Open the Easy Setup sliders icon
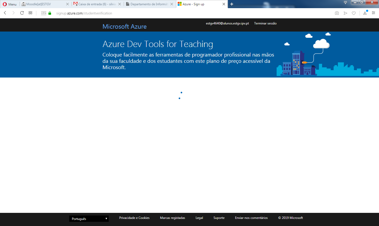 (373, 13)
